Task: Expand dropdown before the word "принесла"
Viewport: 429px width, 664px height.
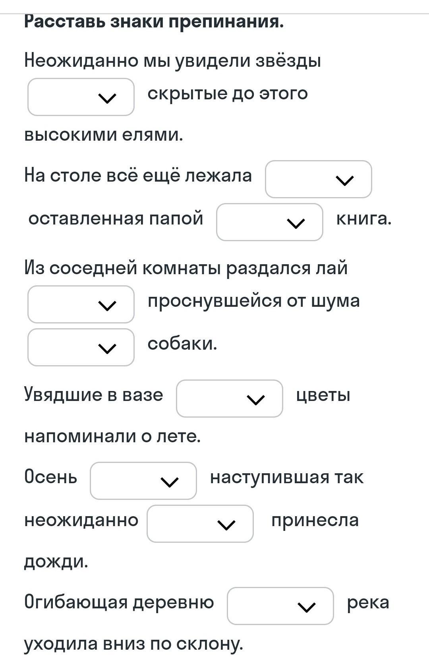Action: [200, 524]
